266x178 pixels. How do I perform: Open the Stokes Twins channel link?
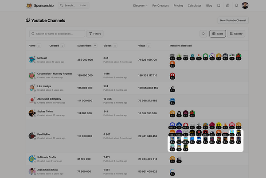pos(45,111)
